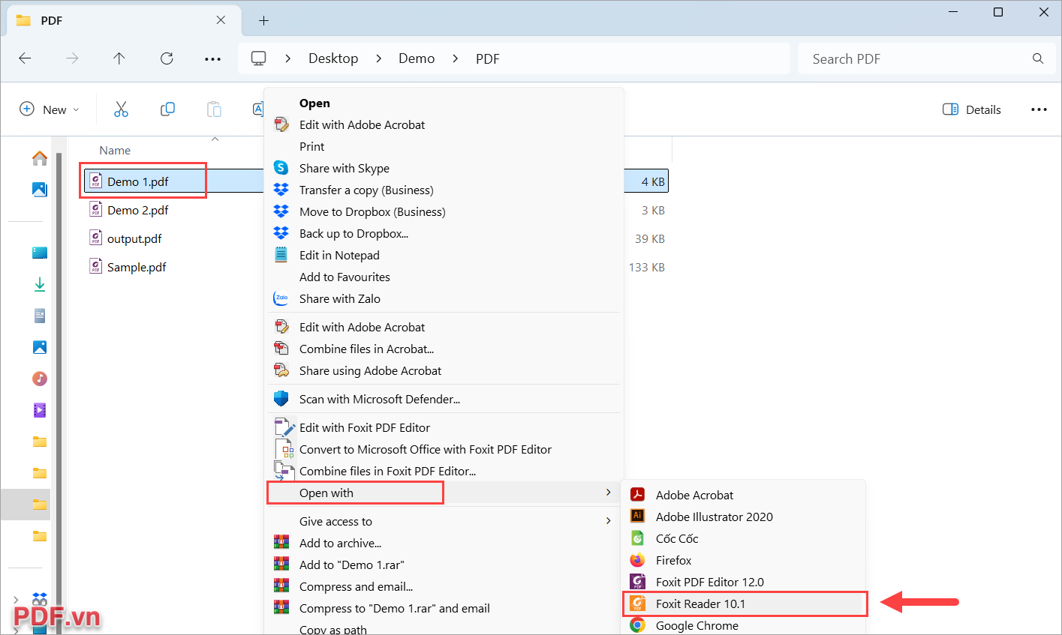Select Transfer a copy (Business)

pyautogui.click(x=444, y=190)
